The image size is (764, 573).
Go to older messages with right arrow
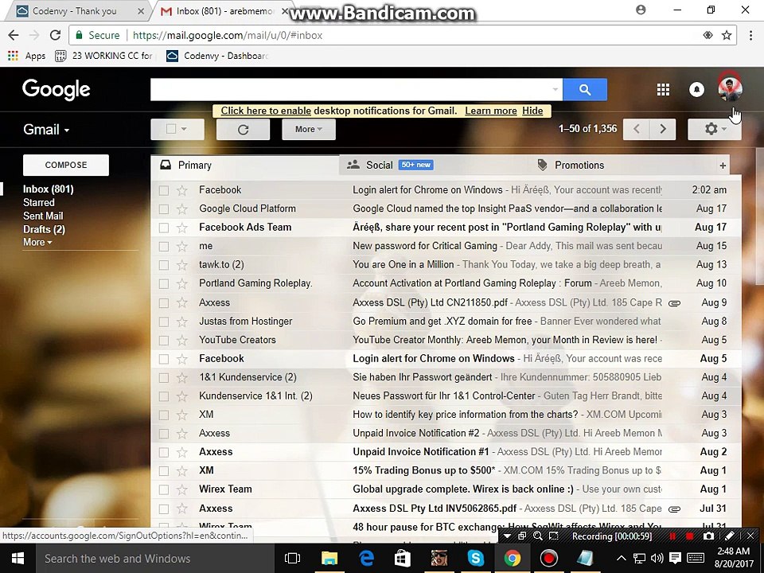[663, 129]
